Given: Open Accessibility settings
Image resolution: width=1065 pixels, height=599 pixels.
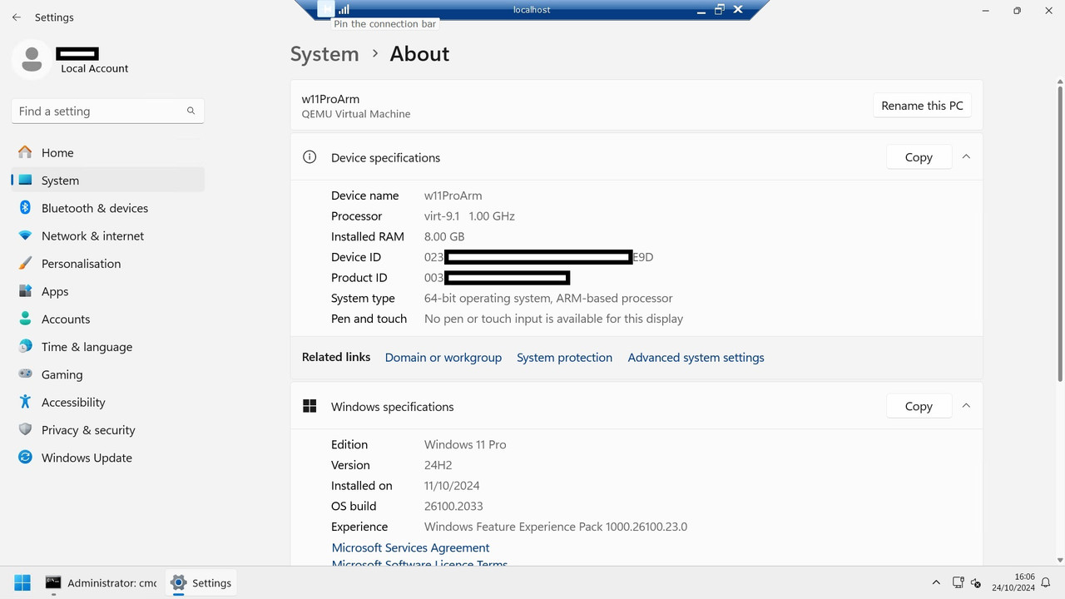Looking at the screenshot, I should pos(107,402).
